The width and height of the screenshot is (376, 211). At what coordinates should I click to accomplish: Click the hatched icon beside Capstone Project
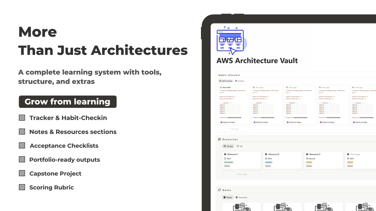click(22, 173)
